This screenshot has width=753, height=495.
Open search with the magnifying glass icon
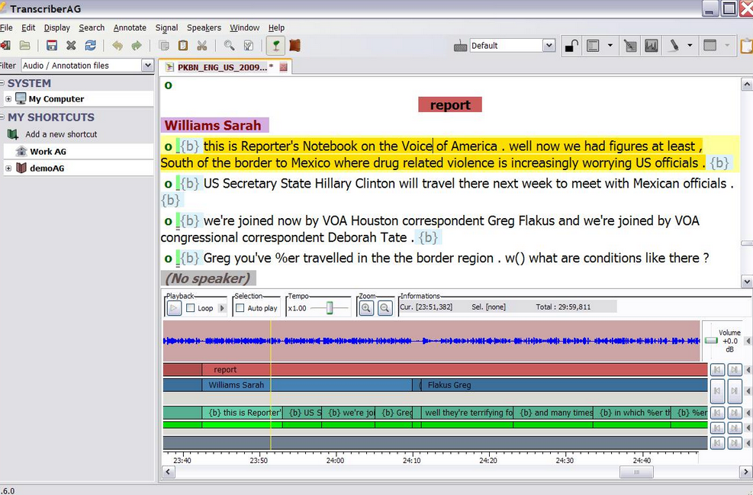pos(229,46)
